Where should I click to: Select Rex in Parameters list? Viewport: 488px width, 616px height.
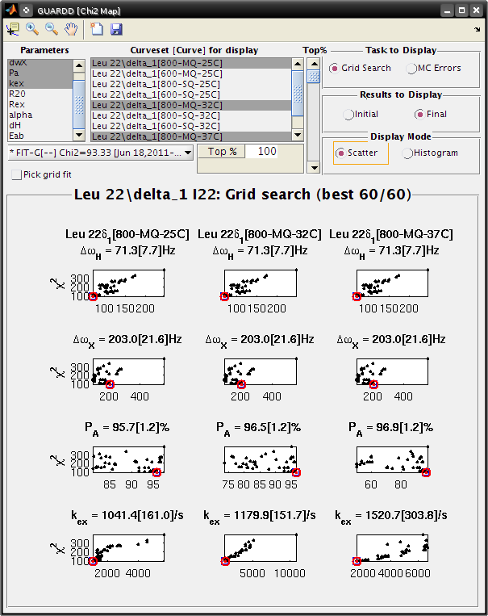tap(40, 104)
